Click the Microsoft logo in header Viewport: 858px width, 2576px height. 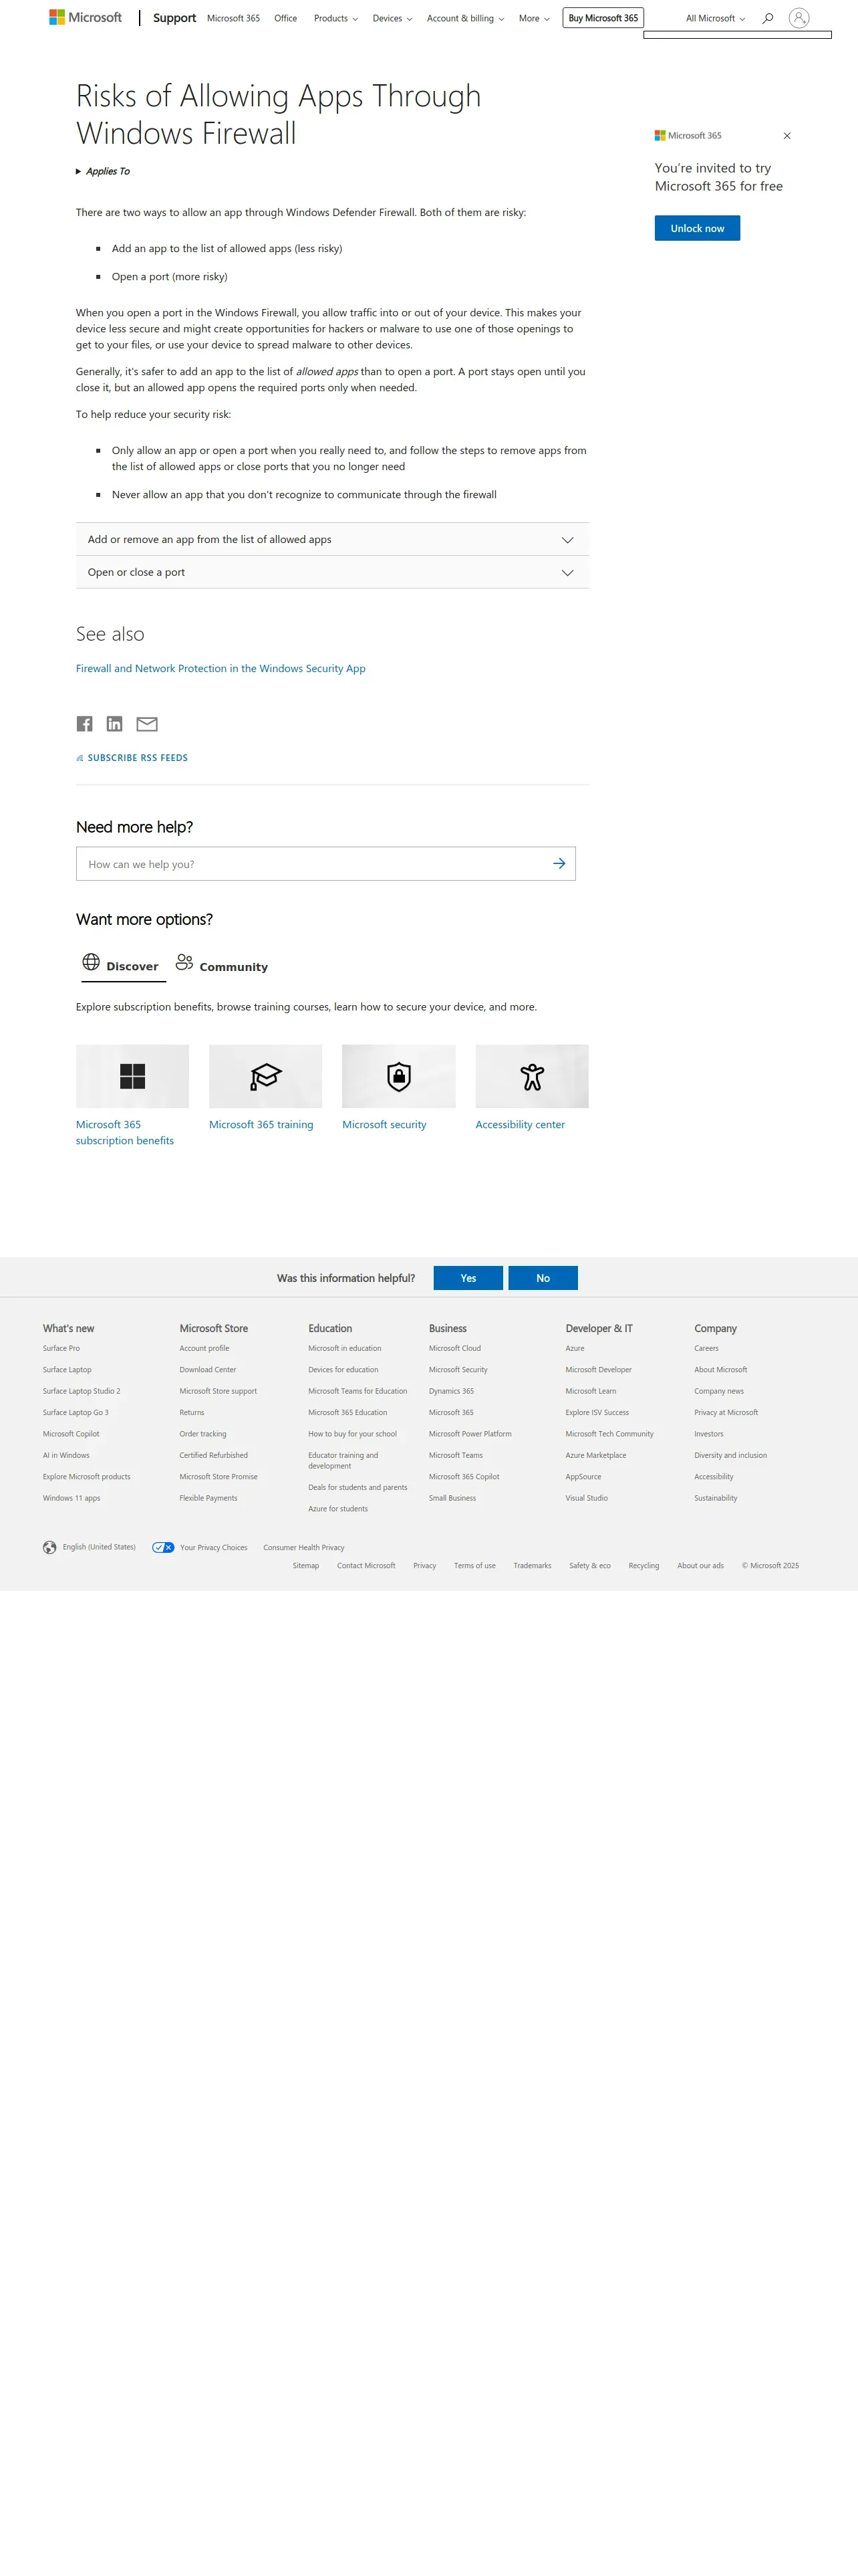(x=86, y=17)
